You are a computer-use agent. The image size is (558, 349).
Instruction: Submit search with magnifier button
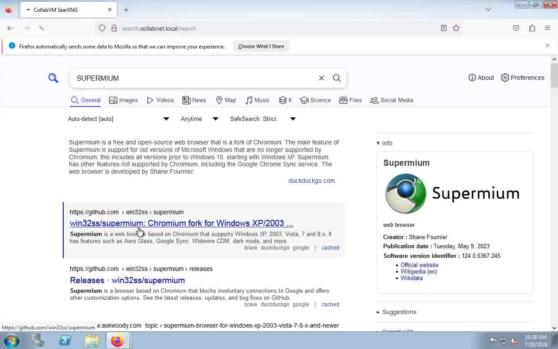point(337,78)
